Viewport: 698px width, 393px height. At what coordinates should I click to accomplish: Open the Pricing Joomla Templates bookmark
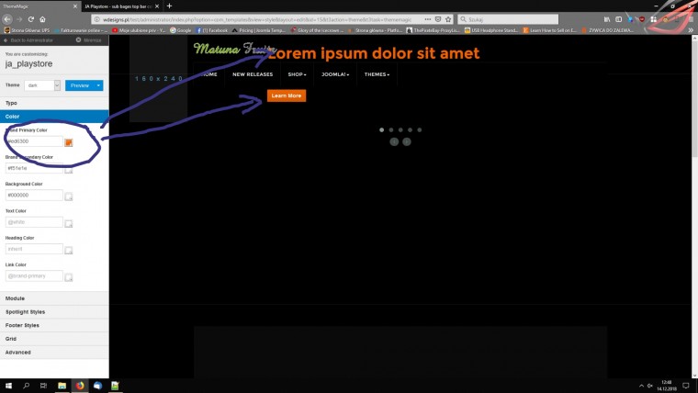259,30
